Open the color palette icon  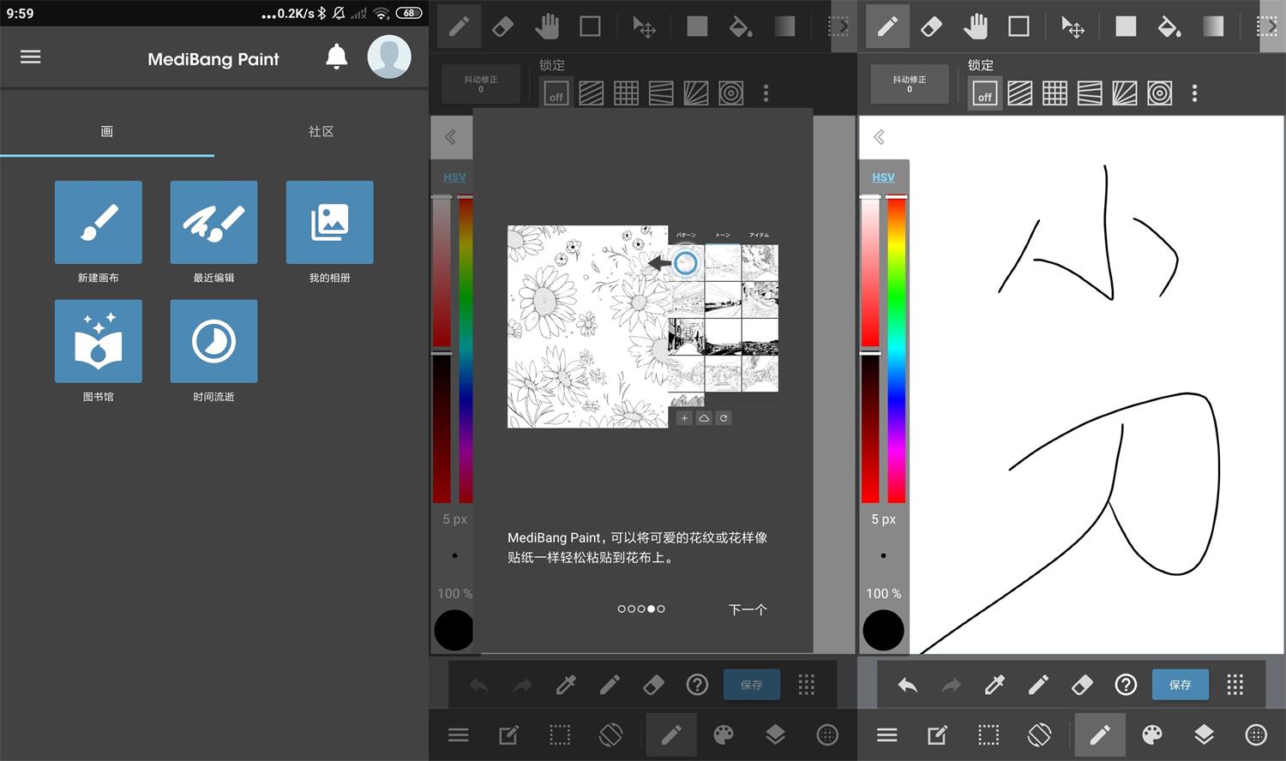click(x=1153, y=734)
